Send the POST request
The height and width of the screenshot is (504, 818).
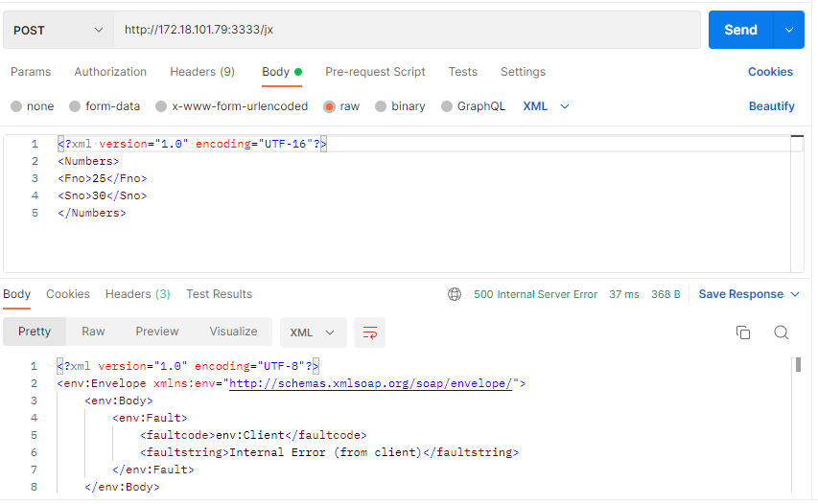click(x=740, y=30)
